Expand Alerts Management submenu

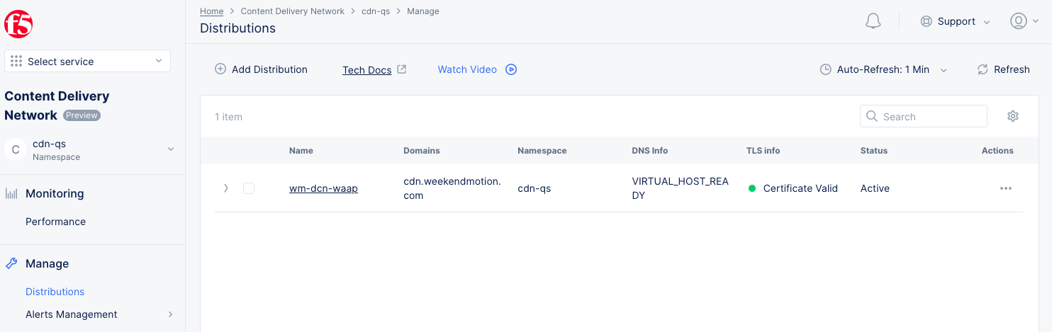tap(170, 314)
